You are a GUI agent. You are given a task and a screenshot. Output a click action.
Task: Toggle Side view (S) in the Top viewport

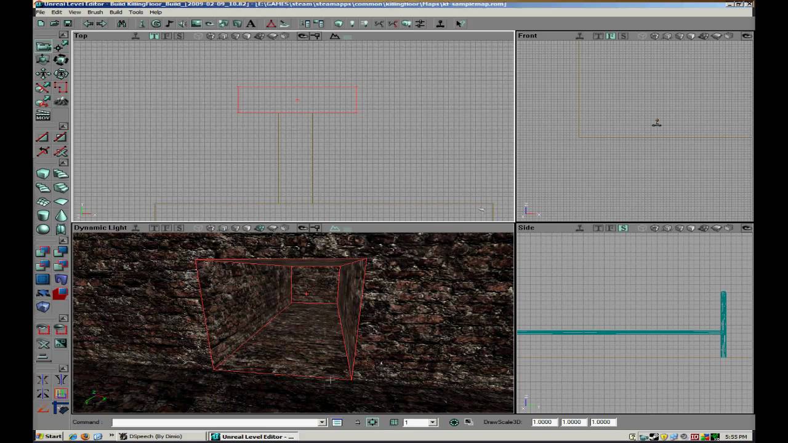click(179, 36)
